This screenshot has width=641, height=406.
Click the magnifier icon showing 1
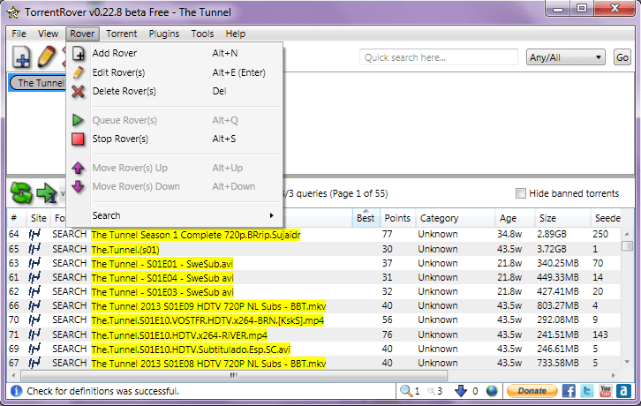(x=406, y=391)
